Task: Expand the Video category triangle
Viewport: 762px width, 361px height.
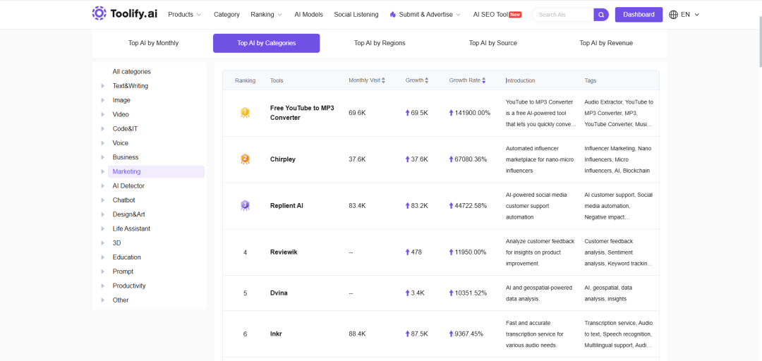Action: tap(102, 115)
